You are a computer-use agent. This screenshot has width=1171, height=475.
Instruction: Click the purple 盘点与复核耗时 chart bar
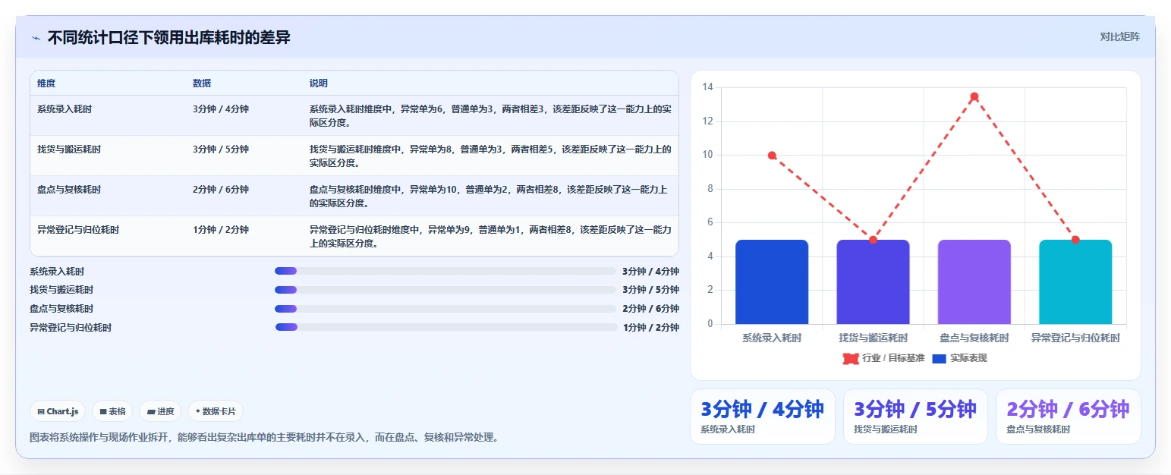coord(974,282)
